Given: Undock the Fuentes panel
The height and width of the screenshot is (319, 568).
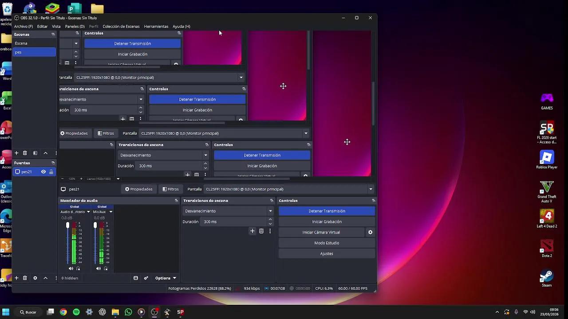Looking at the screenshot, I should [x=53, y=163].
